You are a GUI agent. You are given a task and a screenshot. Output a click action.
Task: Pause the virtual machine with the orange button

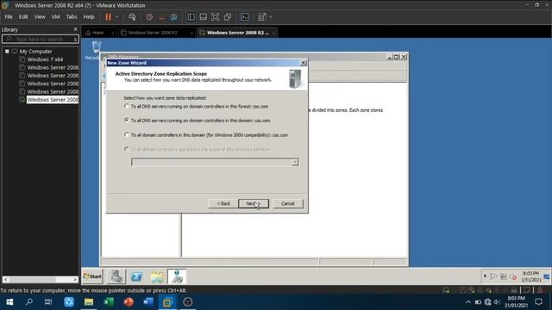click(108, 17)
